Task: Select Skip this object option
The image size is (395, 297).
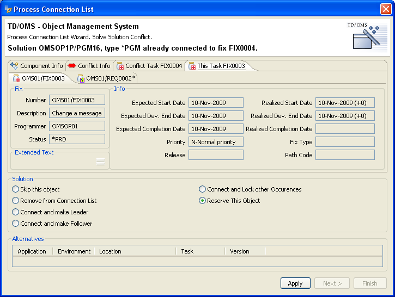Action: pyautogui.click(x=16, y=189)
